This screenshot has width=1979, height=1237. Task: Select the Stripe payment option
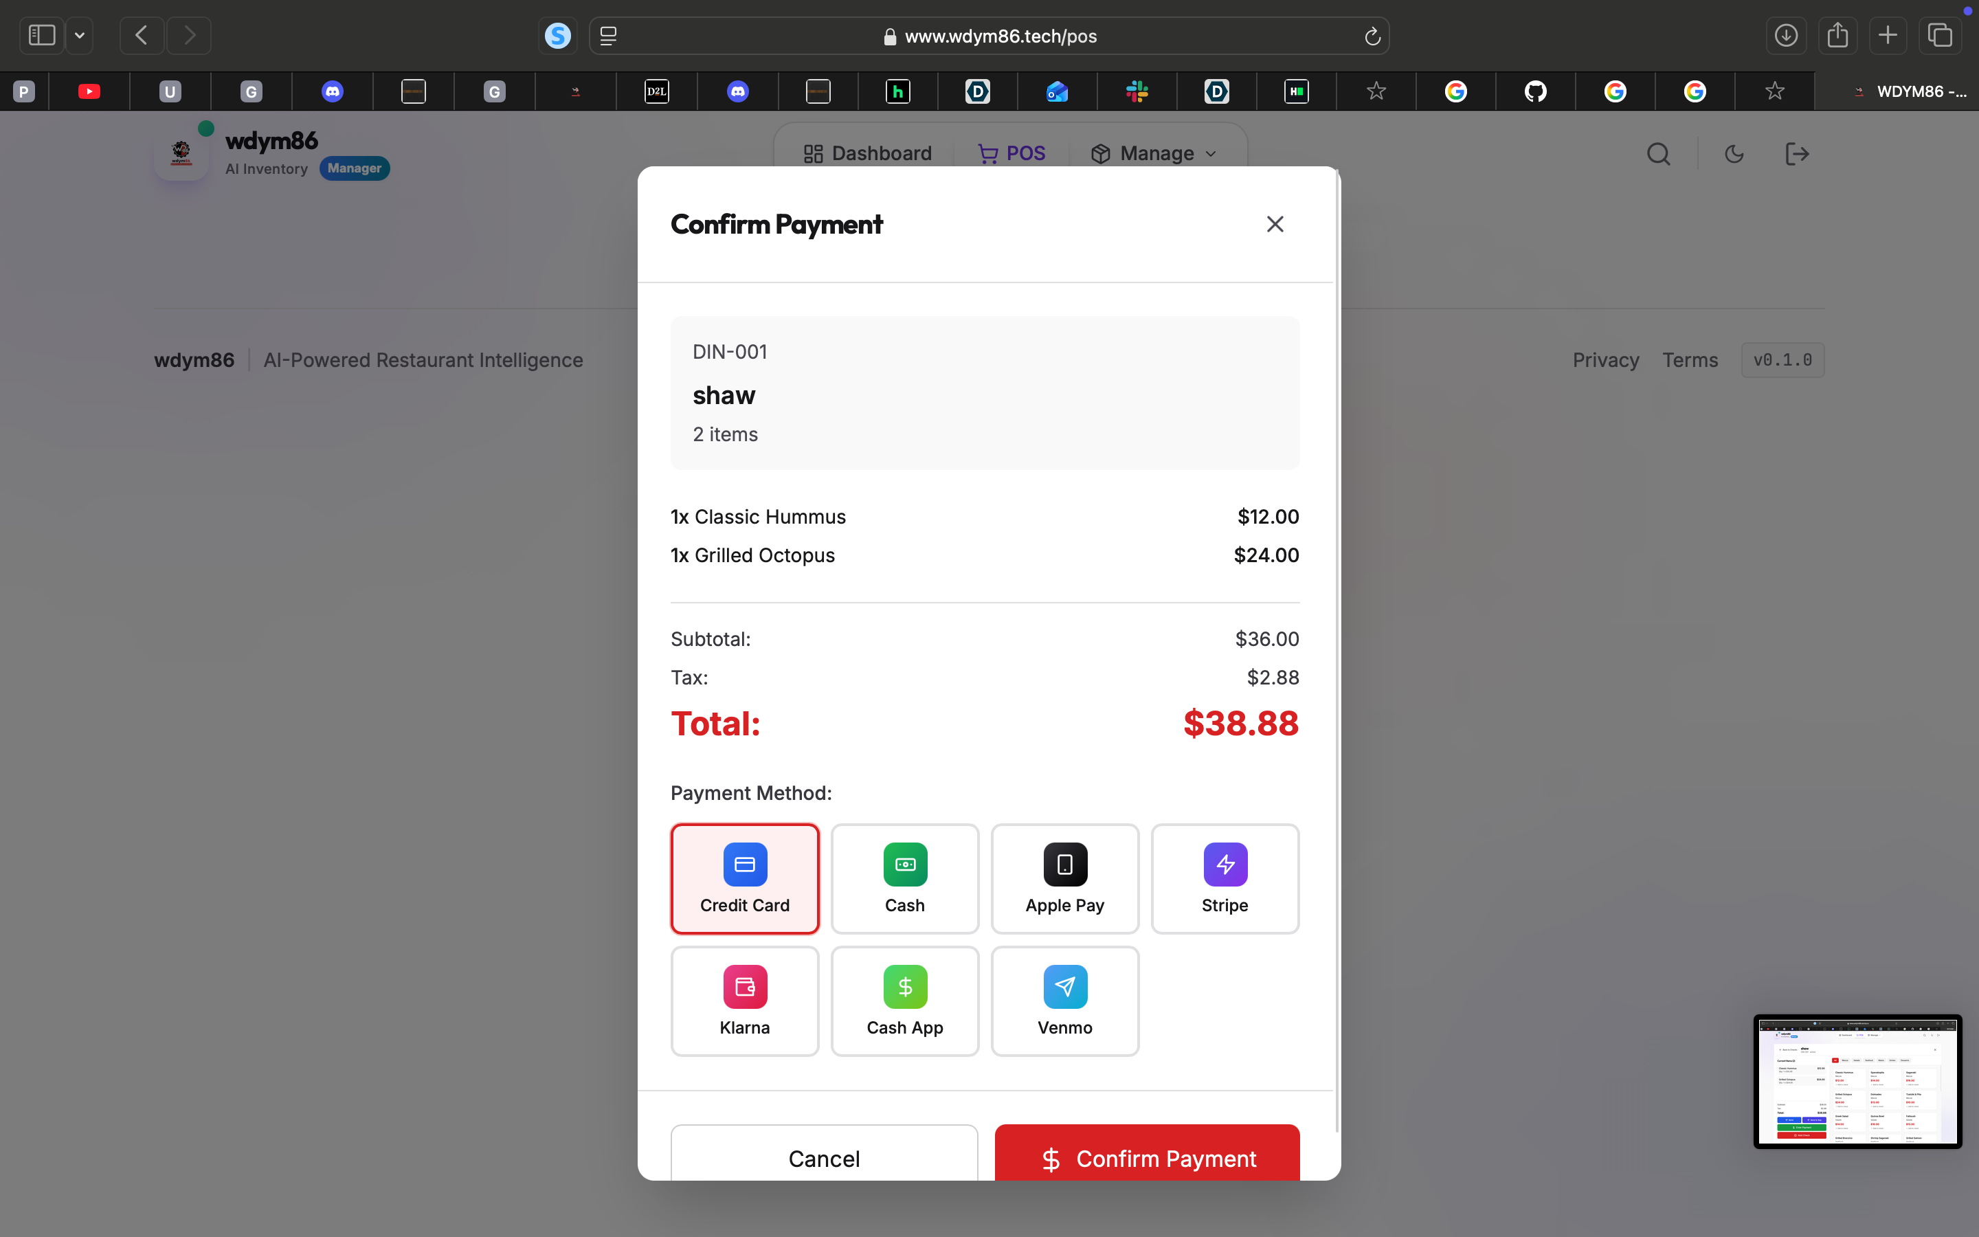pos(1225,878)
